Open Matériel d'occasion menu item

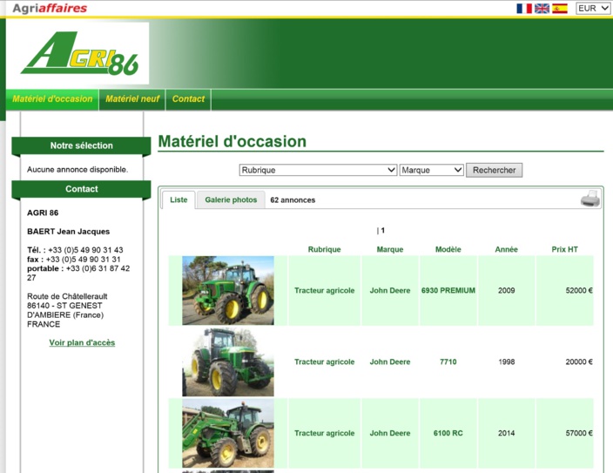coord(52,99)
